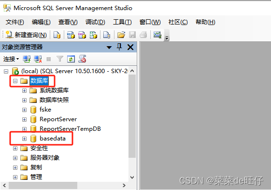271x190 pixels.
Task: Click the Analysis Services DMX Query icon
Action: pyautogui.click(x=82, y=35)
